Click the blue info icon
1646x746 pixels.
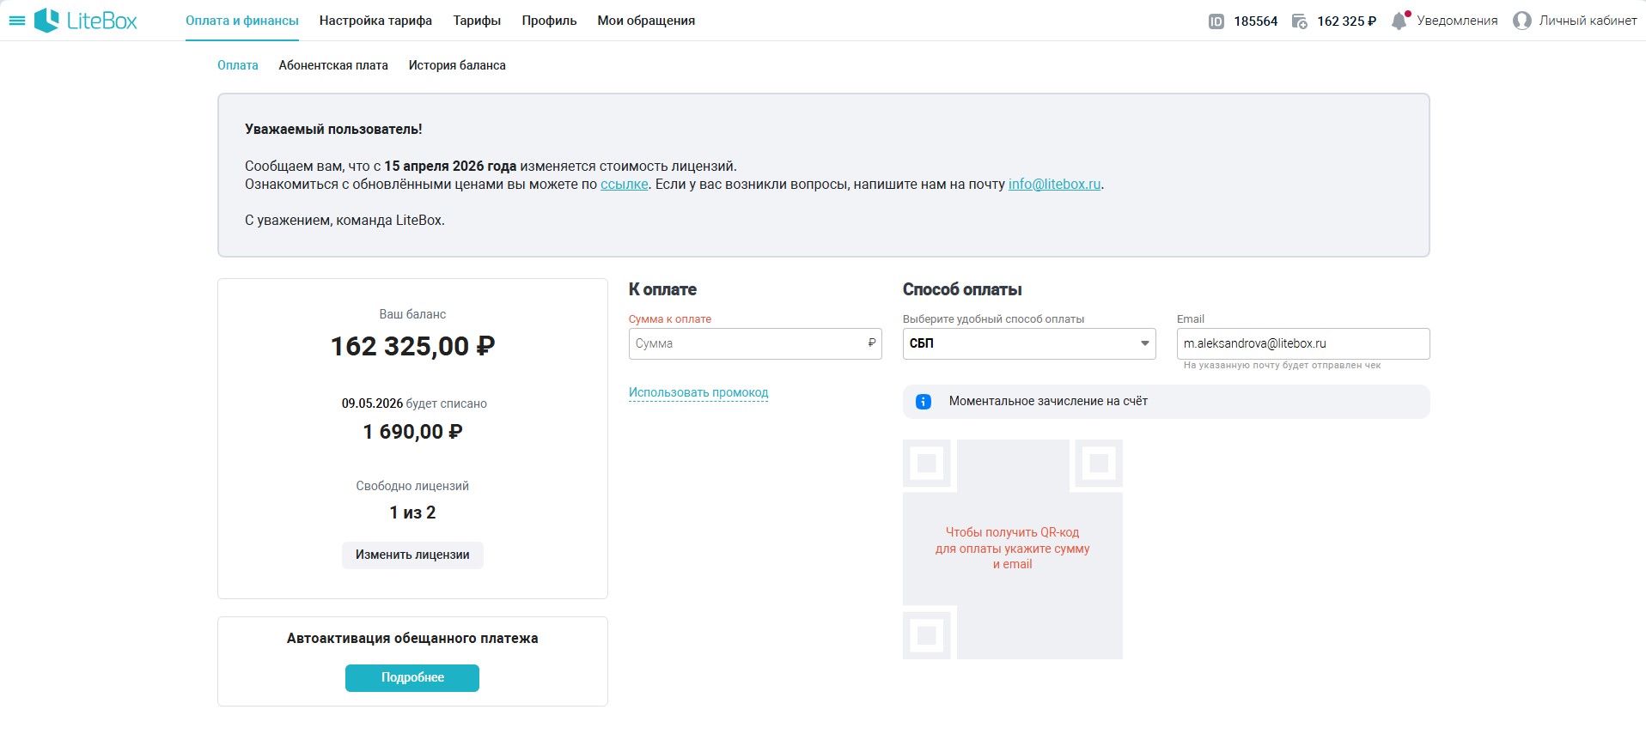point(924,402)
